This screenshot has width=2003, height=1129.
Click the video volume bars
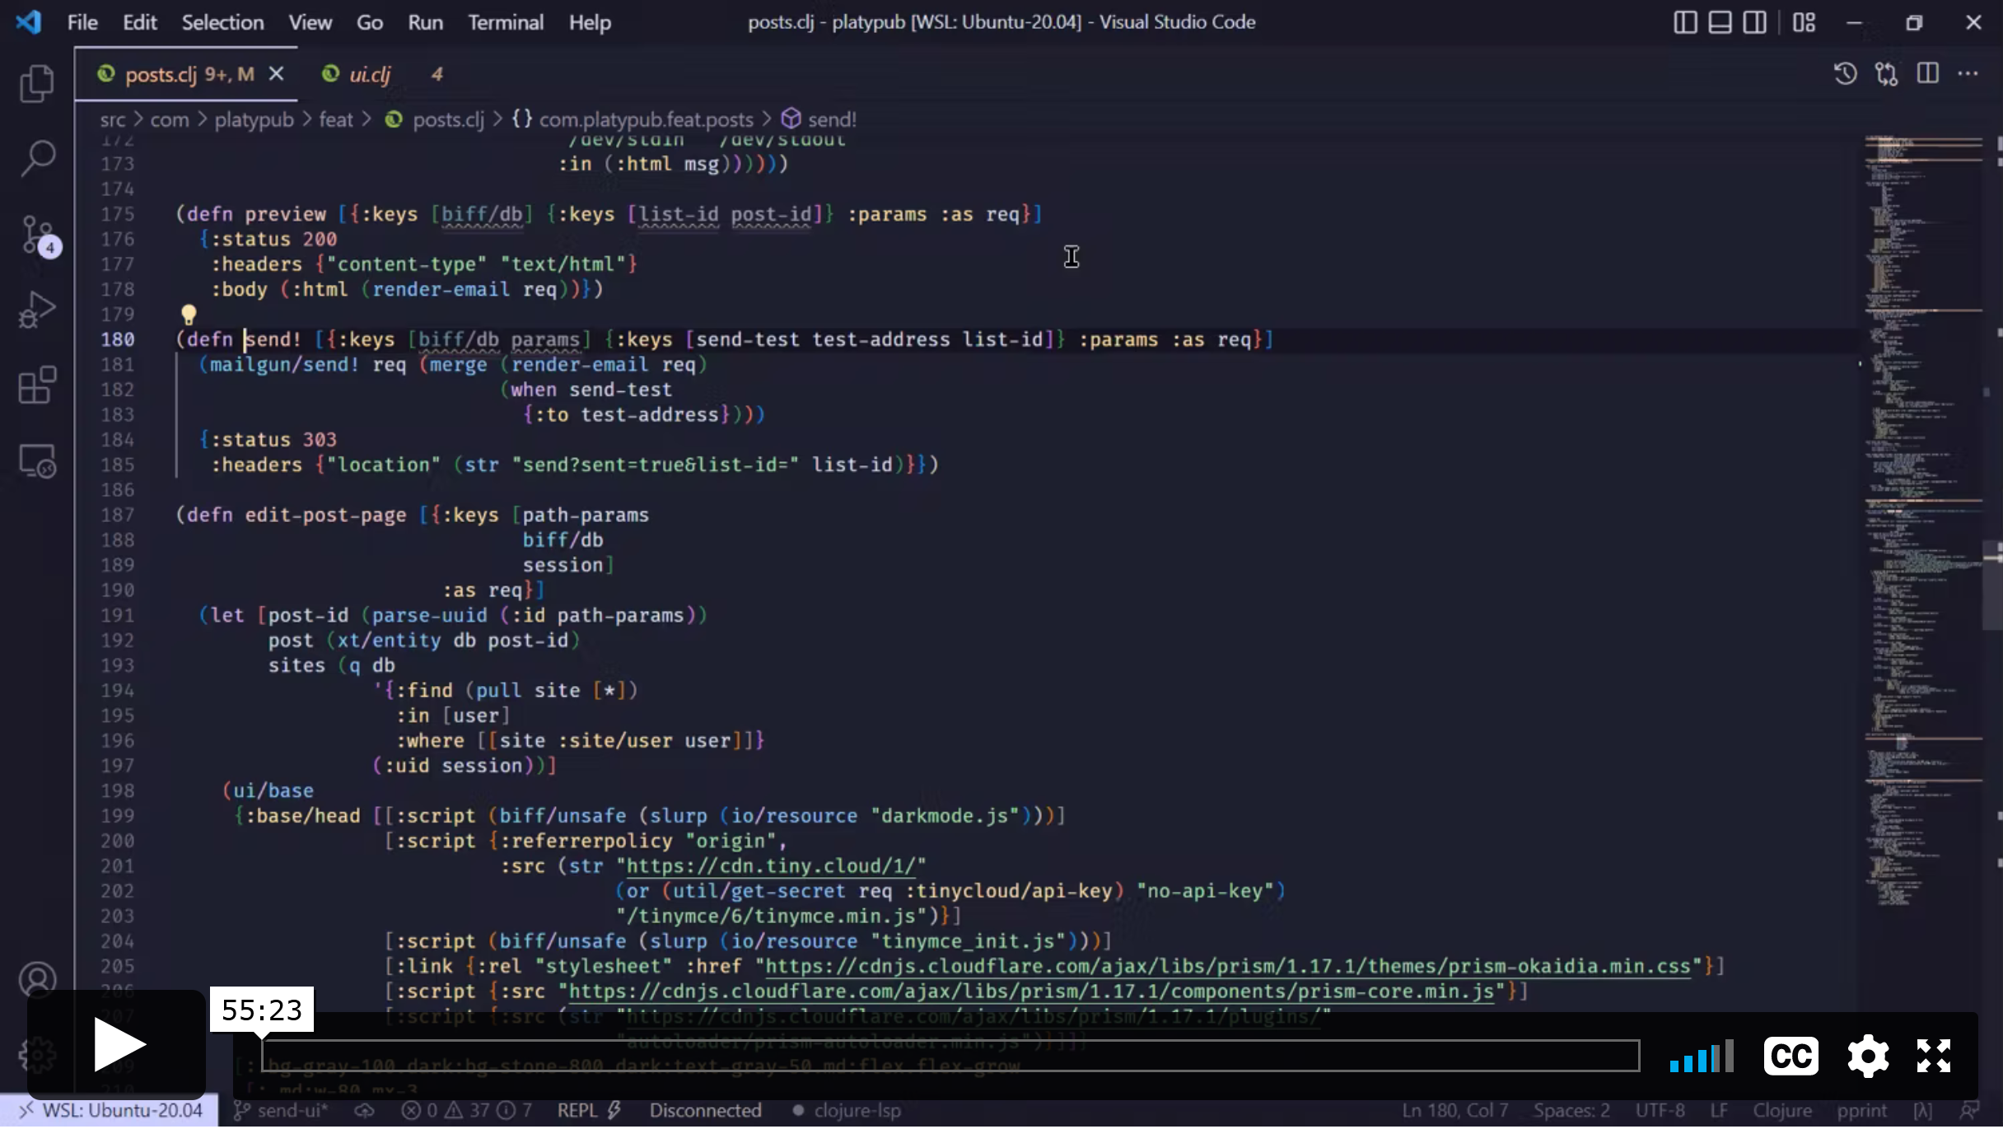tap(1702, 1056)
